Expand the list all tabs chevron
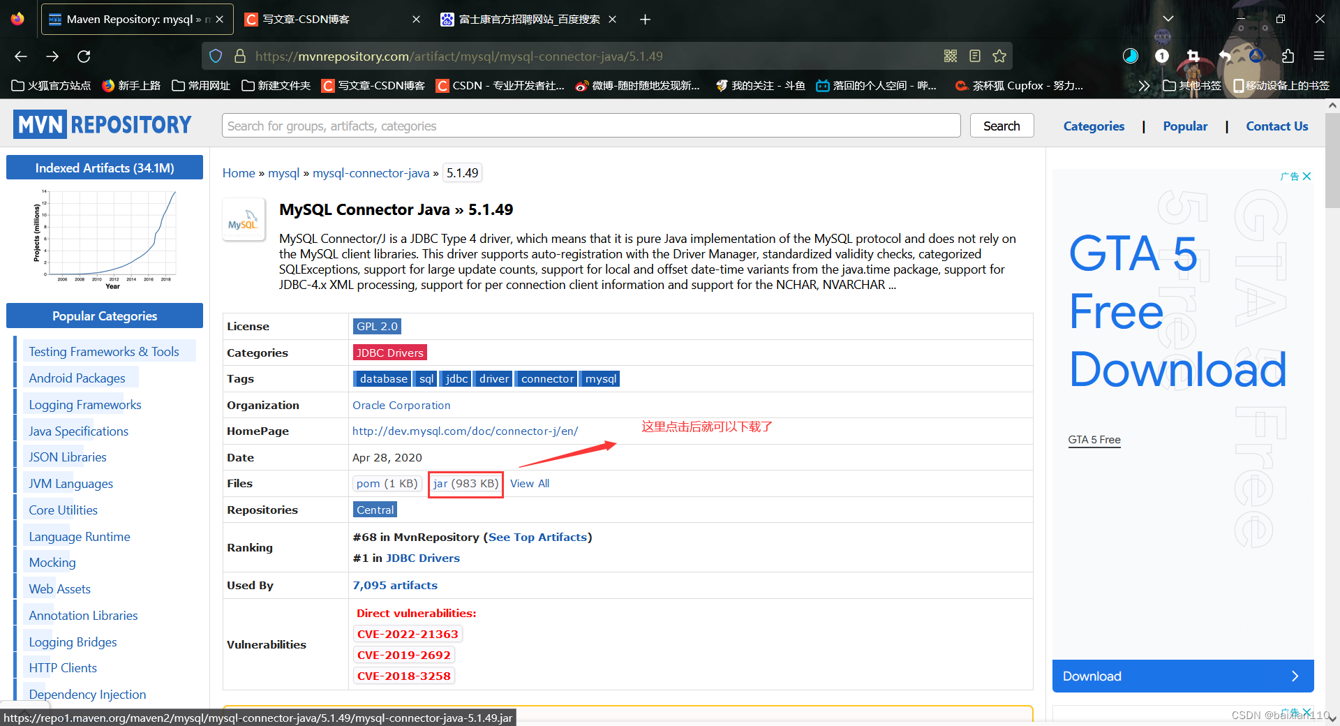 point(1168,19)
